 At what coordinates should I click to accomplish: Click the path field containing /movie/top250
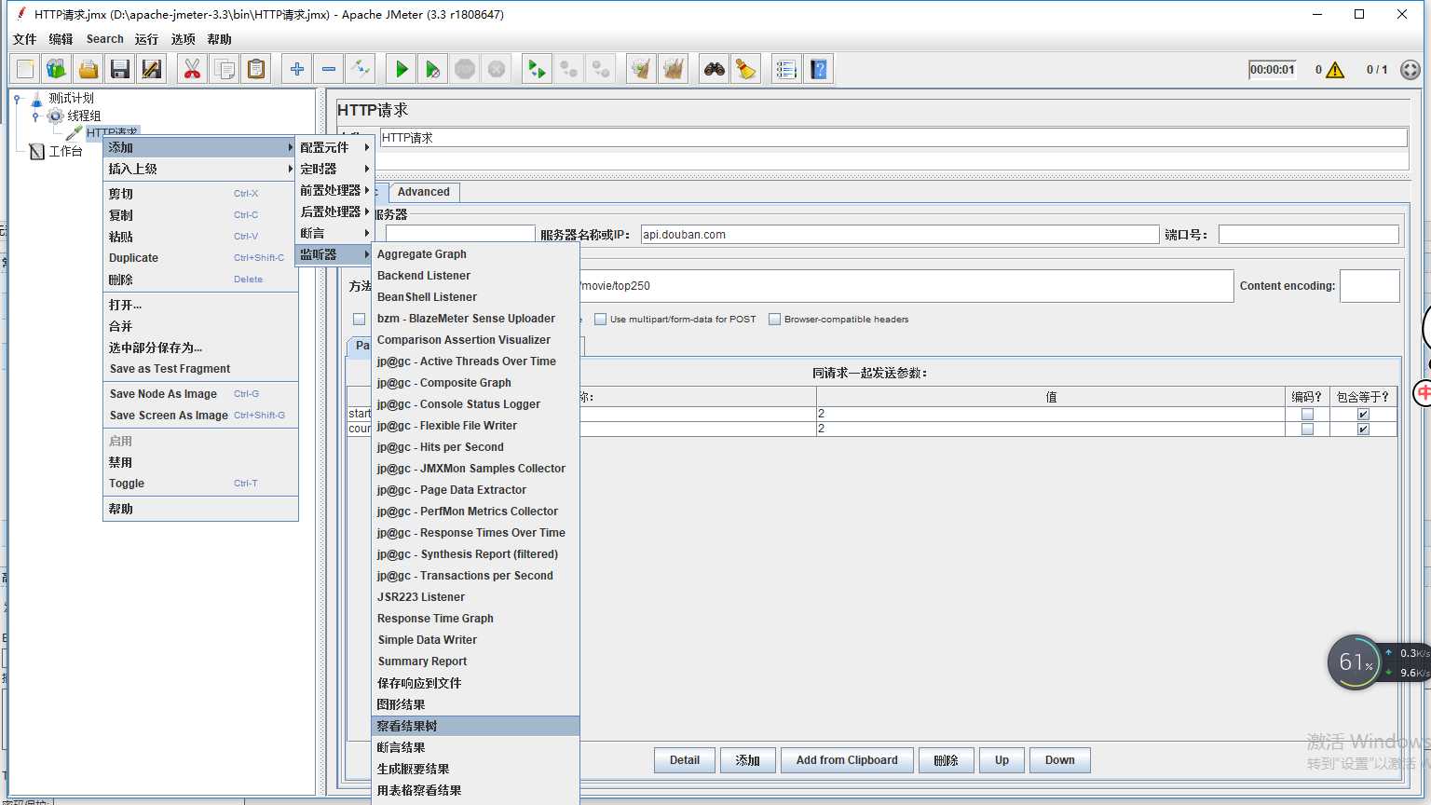pyautogui.click(x=906, y=286)
